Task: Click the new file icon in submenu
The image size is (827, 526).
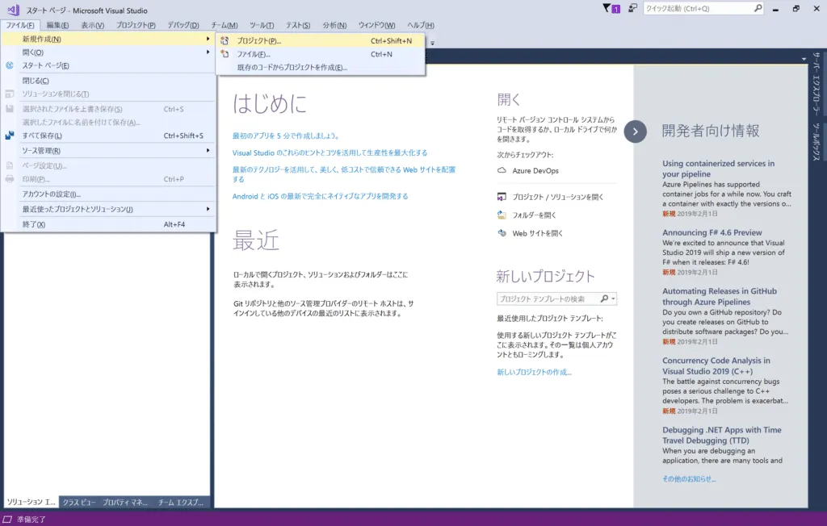Action: (x=225, y=54)
